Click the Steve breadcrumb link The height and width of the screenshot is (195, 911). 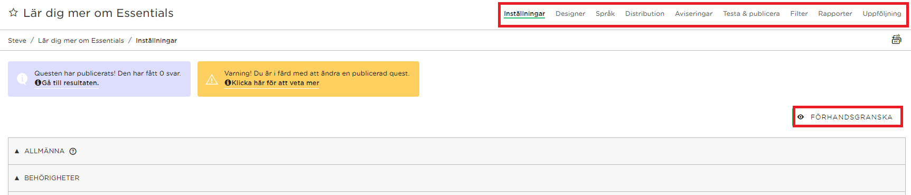[17, 41]
